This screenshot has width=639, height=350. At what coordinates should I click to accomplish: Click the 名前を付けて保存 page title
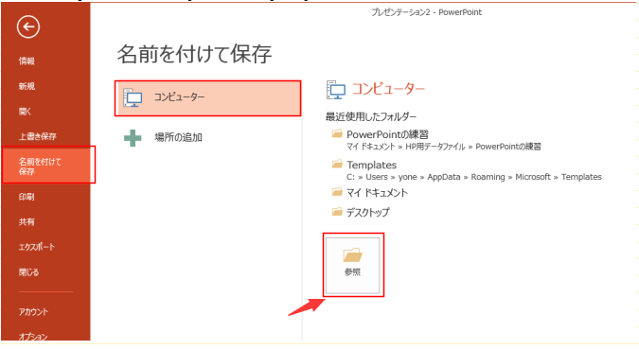[x=194, y=54]
